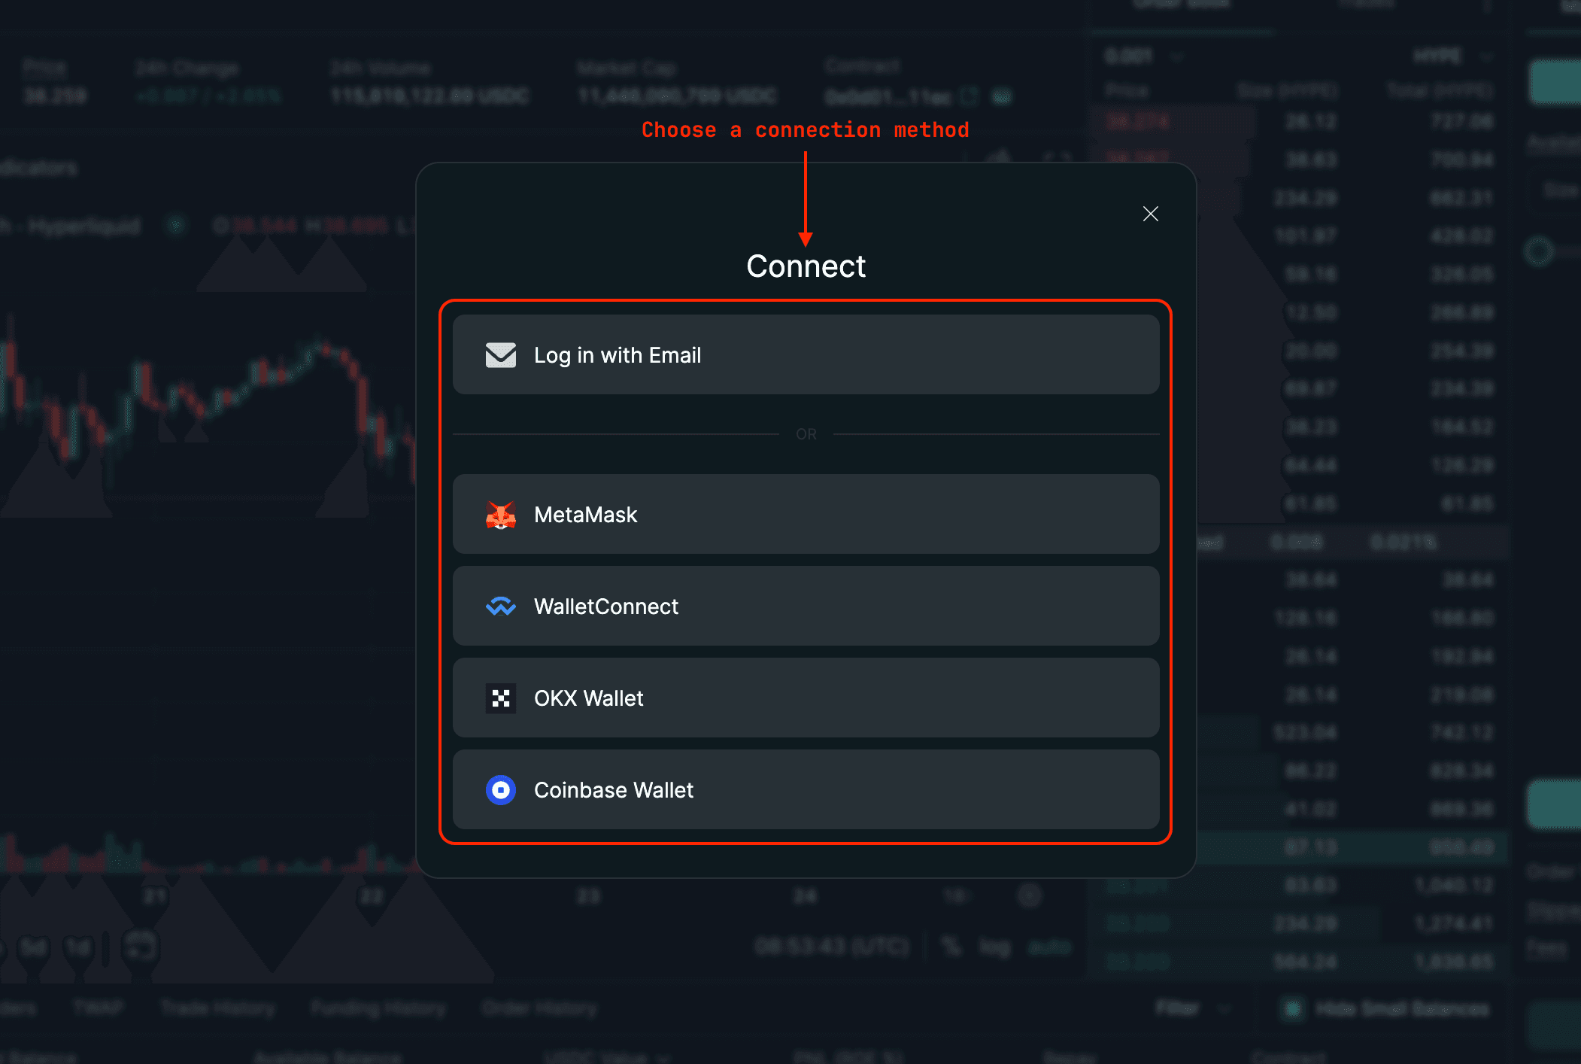Viewport: 1581px width, 1064px height.
Task: Click the blue WalletConnect logo icon
Action: [501, 606]
